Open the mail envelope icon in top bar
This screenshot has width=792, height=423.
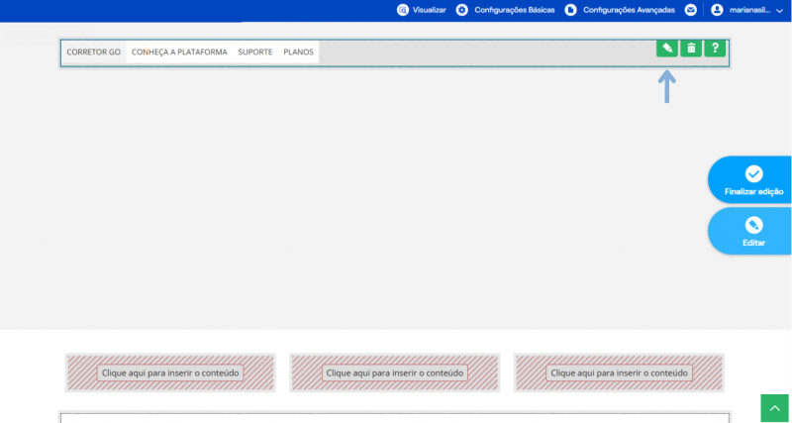(690, 10)
